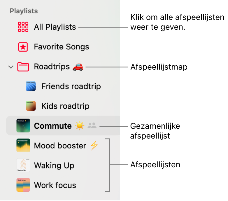Open the Kids roadtrip playlist
Screen dimensions: 228x201
(x=65, y=106)
